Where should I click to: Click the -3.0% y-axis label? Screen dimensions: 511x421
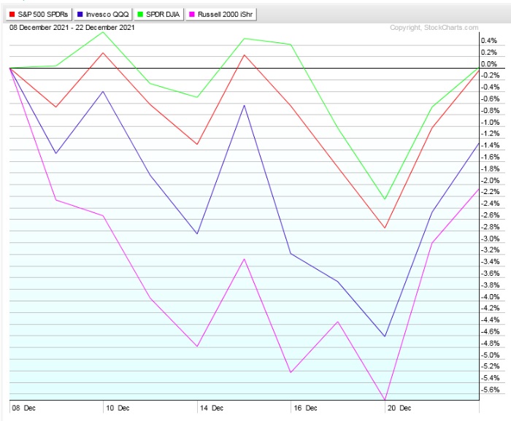490,239
